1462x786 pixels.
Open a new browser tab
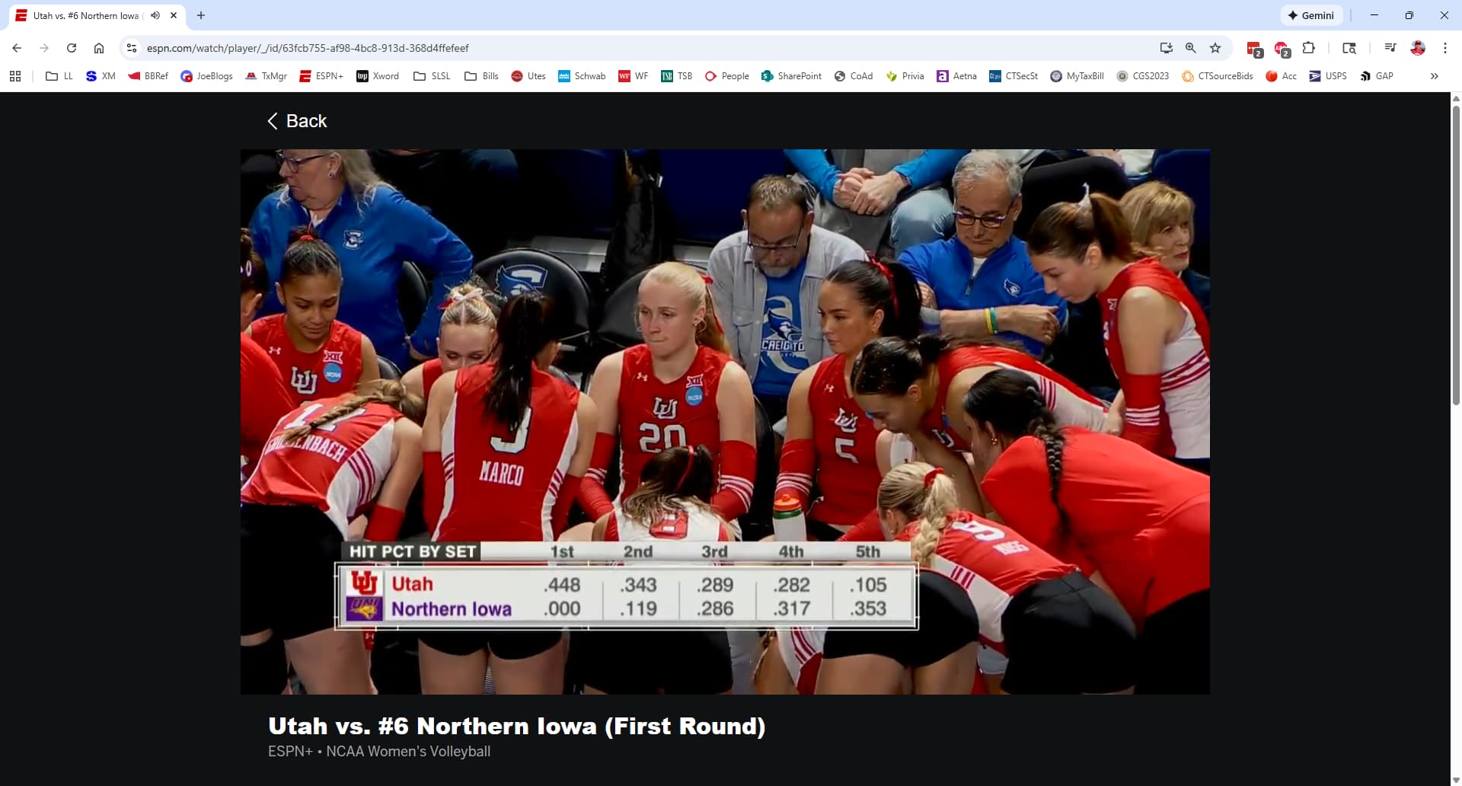point(201,15)
